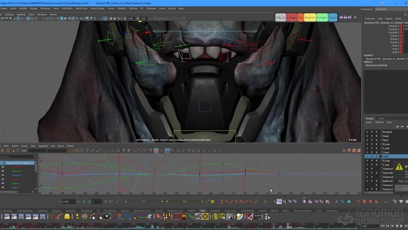This screenshot has width=408, height=230.
Task: Click the Scale Z channel label
Action: click(396, 52)
